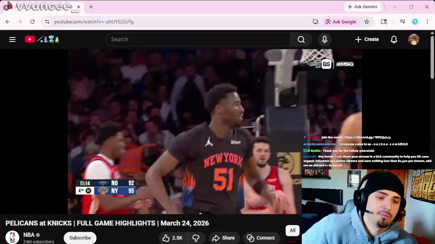The height and width of the screenshot is (244, 435).
Task: Select the youtube.com address bar URL
Action: click(x=94, y=22)
